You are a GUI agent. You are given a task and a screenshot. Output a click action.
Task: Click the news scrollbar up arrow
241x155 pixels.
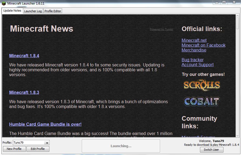[x=237, y=16]
